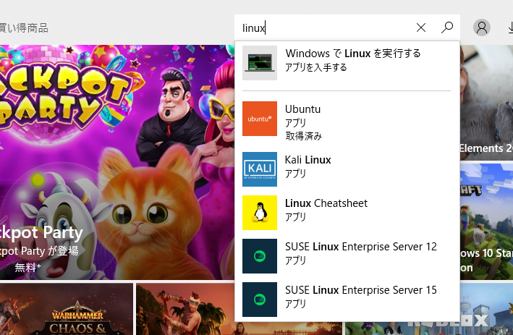Select the Kali Linux suggestion title
The width and height of the screenshot is (513, 335).
point(308,160)
